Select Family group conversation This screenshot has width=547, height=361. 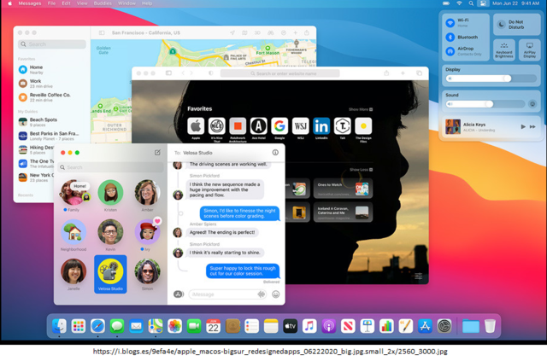[74, 195]
